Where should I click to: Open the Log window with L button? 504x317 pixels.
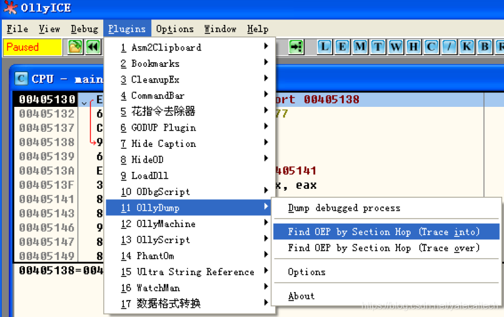[325, 47]
